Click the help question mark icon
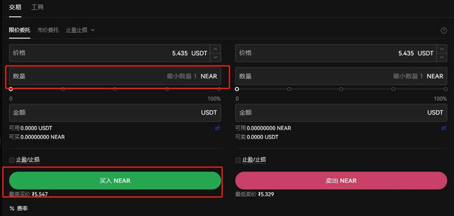Image resolution: width=454 pixels, height=216 pixels. click(443, 31)
